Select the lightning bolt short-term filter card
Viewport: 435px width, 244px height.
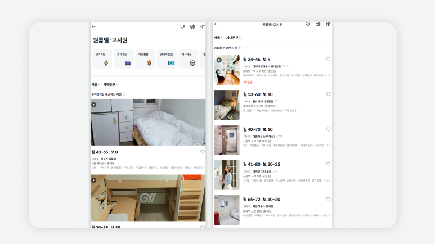[102, 59]
